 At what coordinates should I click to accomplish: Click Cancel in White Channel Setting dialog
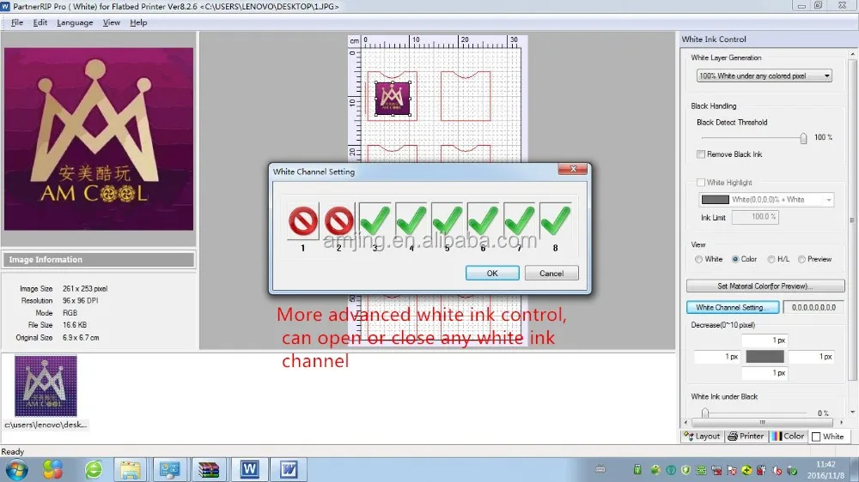551,273
